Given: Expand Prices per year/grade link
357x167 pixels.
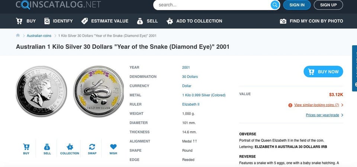Looking at the screenshot, I should (322, 115).
